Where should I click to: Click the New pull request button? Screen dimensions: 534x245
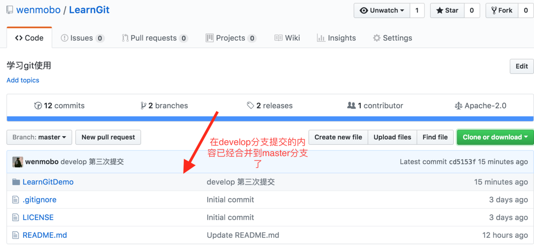point(108,137)
